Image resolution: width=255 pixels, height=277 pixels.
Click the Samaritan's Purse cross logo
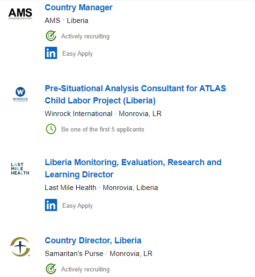point(20,247)
